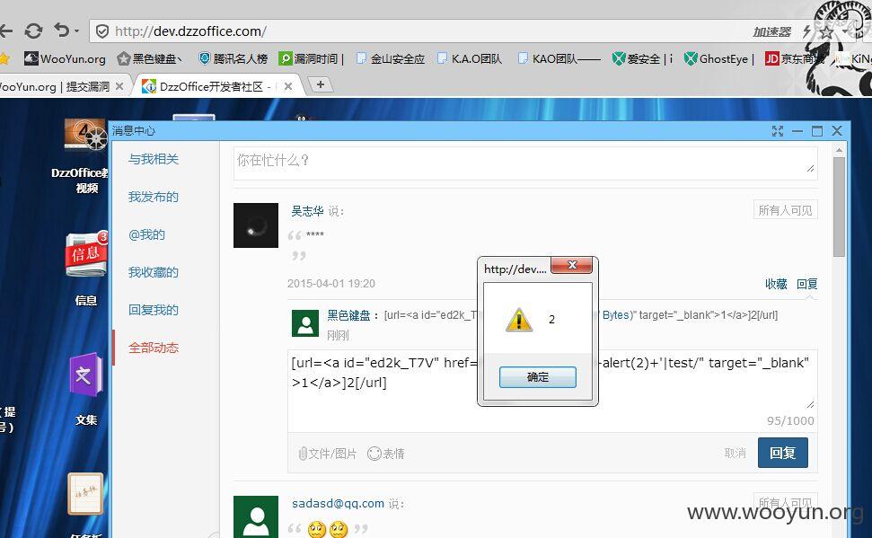Click the fullscreen icon in 消息中心 window
Viewport: 872px width, 538px height.
(778, 131)
